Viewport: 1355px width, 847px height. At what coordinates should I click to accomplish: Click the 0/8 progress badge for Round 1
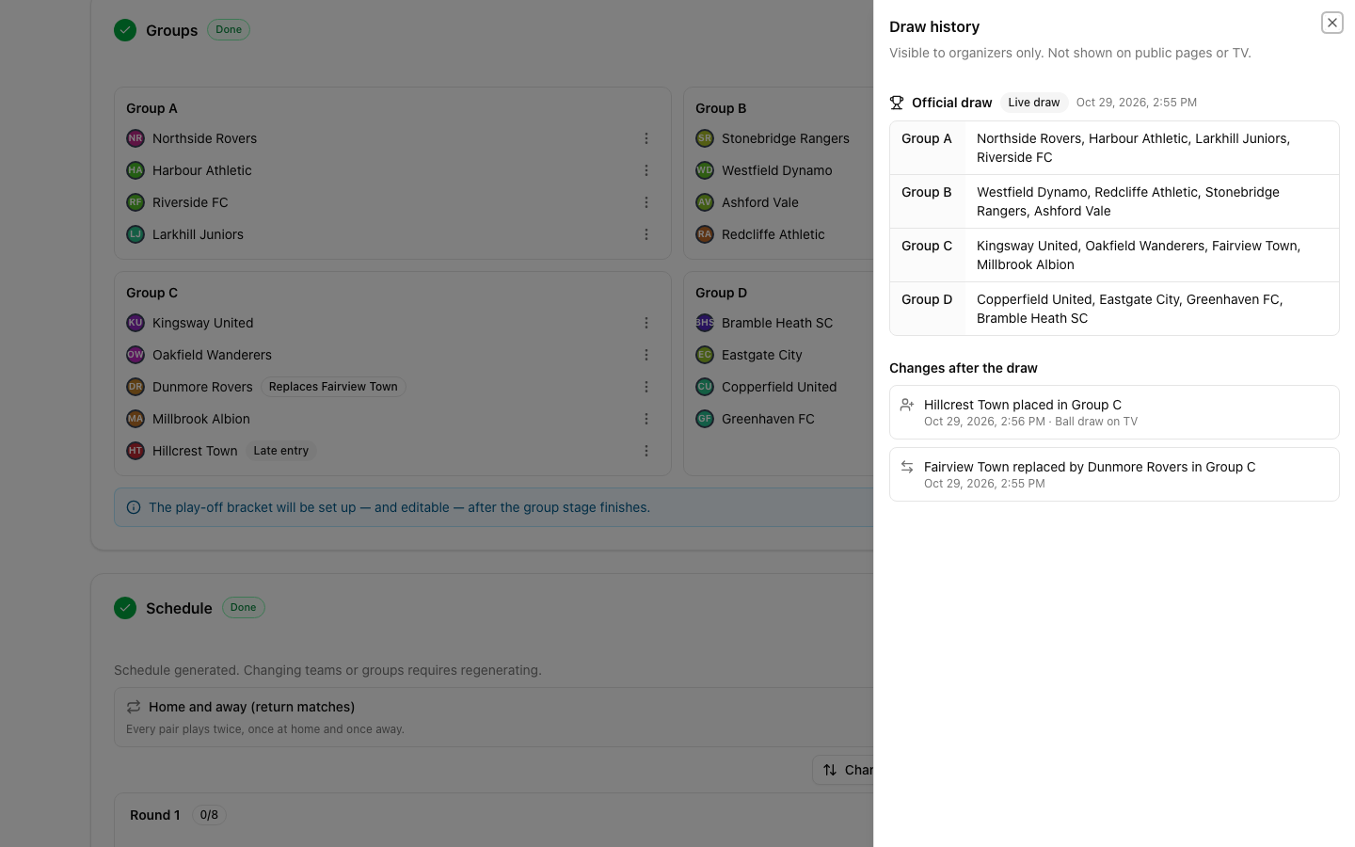tap(209, 815)
